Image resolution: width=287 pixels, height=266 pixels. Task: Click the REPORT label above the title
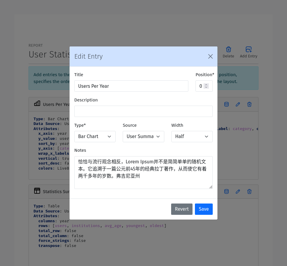pyautogui.click(x=36, y=46)
